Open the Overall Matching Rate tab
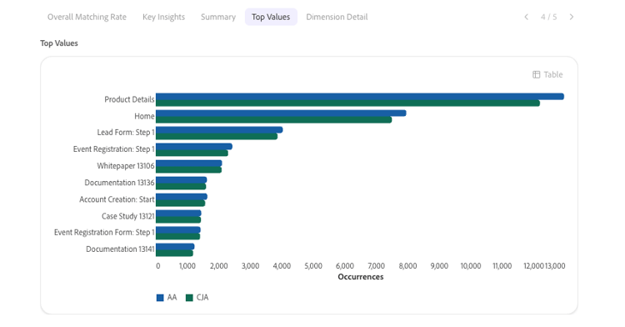This screenshot has height=327, width=625. click(x=87, y=18)
